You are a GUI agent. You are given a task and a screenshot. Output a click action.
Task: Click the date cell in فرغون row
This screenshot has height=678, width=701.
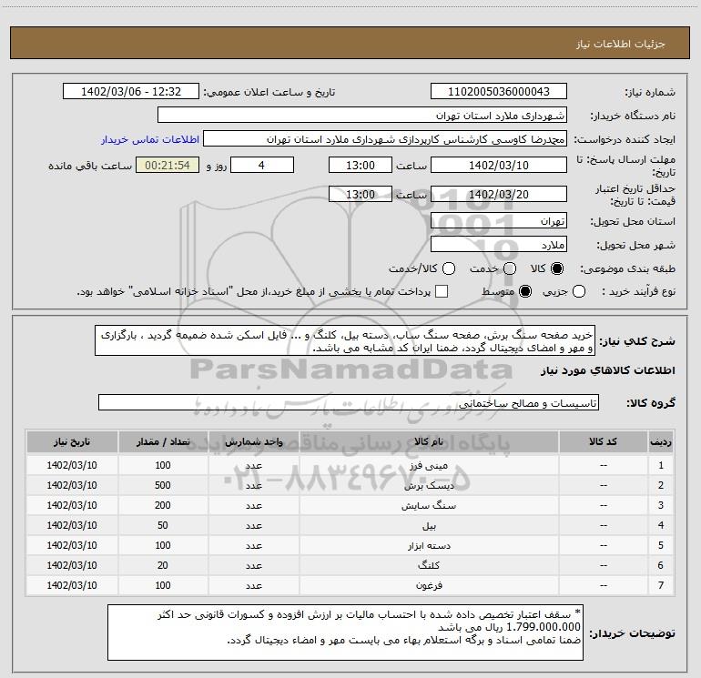(x=72, y=585)
